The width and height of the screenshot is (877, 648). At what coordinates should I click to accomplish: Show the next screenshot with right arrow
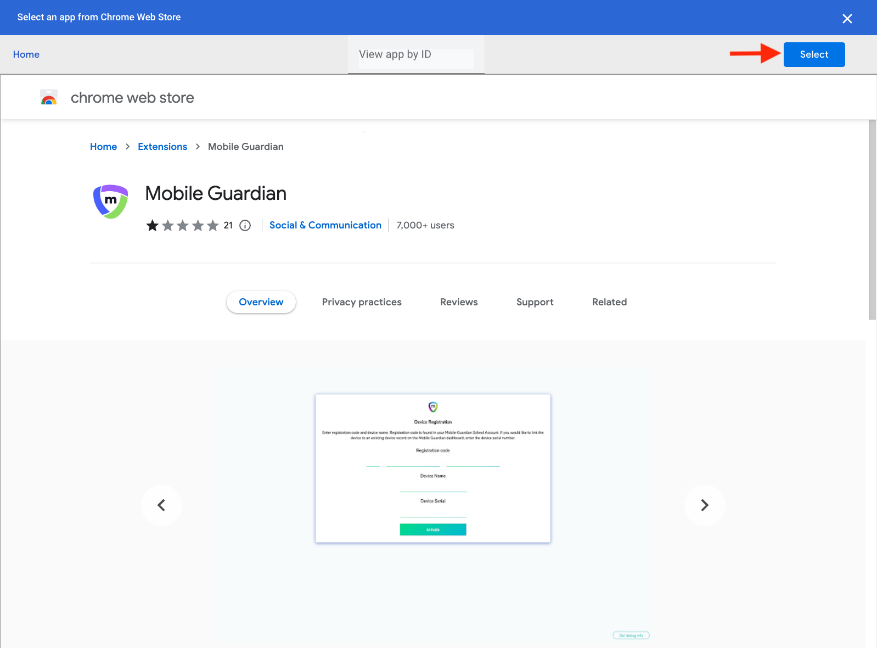[x=705, y=505]
